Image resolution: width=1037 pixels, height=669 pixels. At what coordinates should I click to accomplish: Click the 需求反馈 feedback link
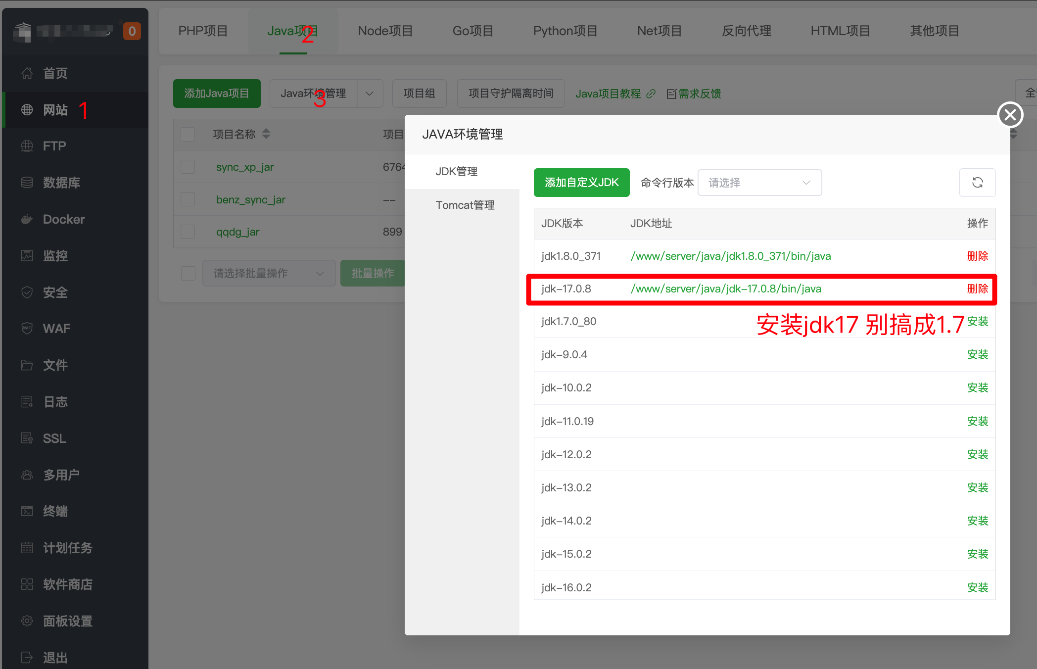point(694,94)
